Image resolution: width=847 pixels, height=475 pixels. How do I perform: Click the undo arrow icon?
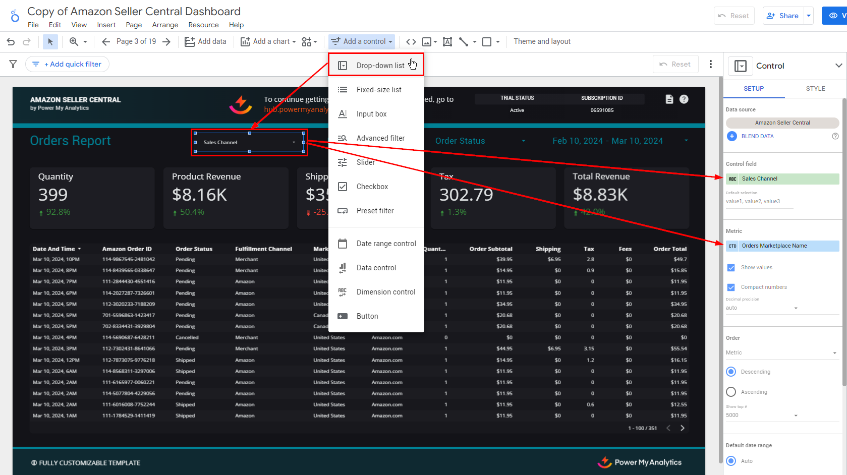(11, 42)
